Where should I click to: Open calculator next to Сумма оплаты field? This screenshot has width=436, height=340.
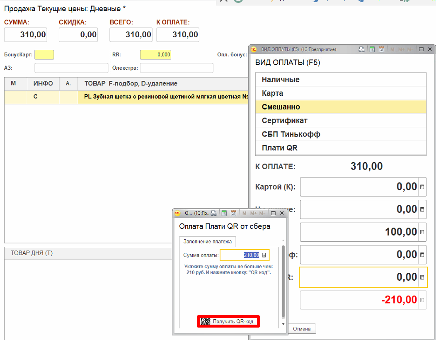[x=264, y=255]
